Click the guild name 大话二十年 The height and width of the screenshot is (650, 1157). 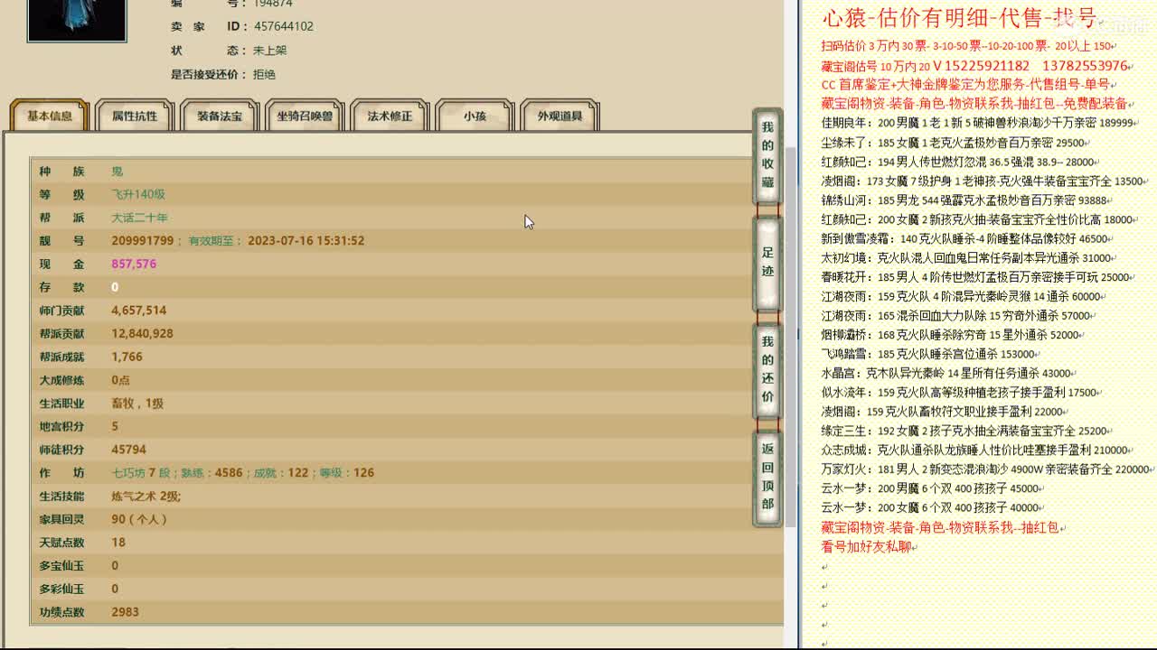(x=139, y=218)
